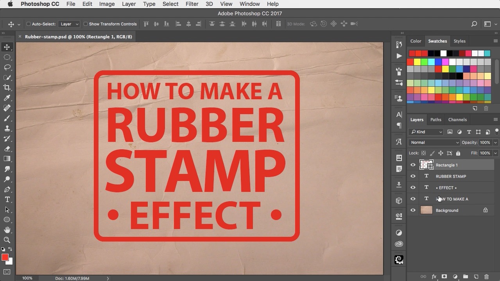
Task: Select the Crop tool
Action: (x=7, y=88)
